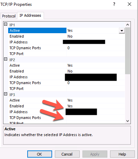138x159 pixels.
Task: Switch to the Protocol tab
Action: pos(9,16)
